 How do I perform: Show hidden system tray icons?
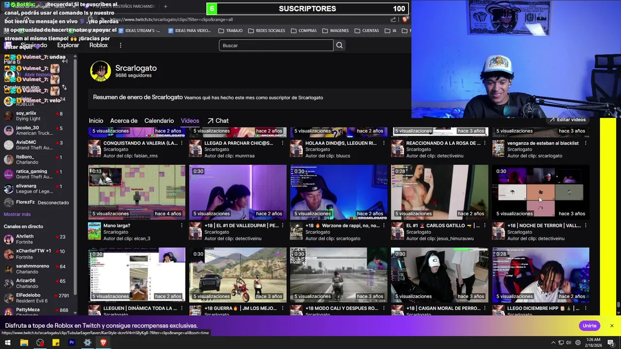point(553,343)
